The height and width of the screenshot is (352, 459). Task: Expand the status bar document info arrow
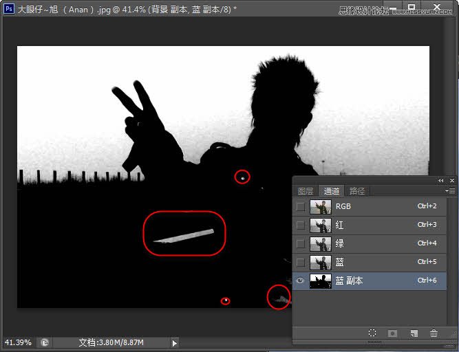(175, 342)
